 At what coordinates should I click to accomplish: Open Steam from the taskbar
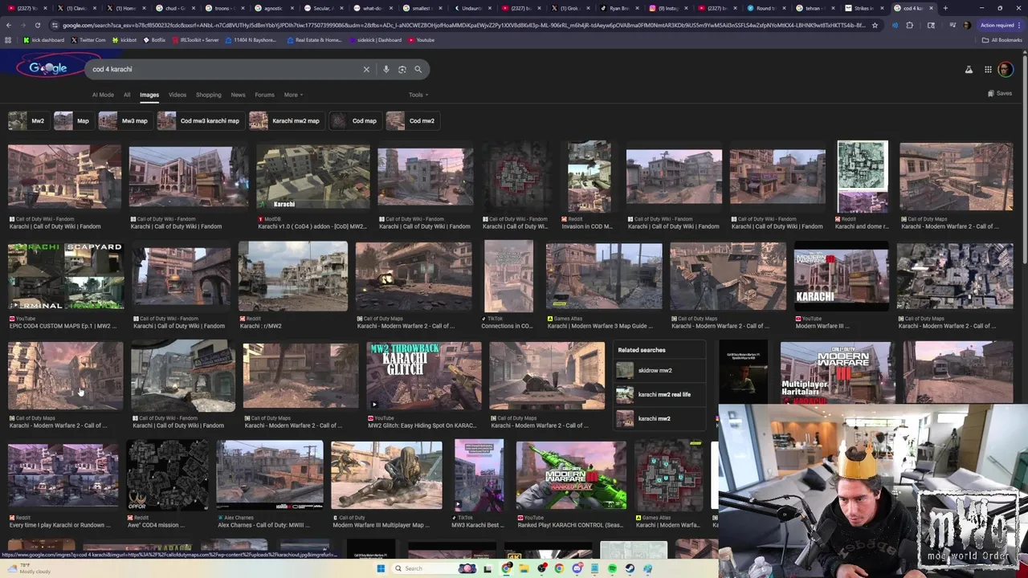click(630, 568)
